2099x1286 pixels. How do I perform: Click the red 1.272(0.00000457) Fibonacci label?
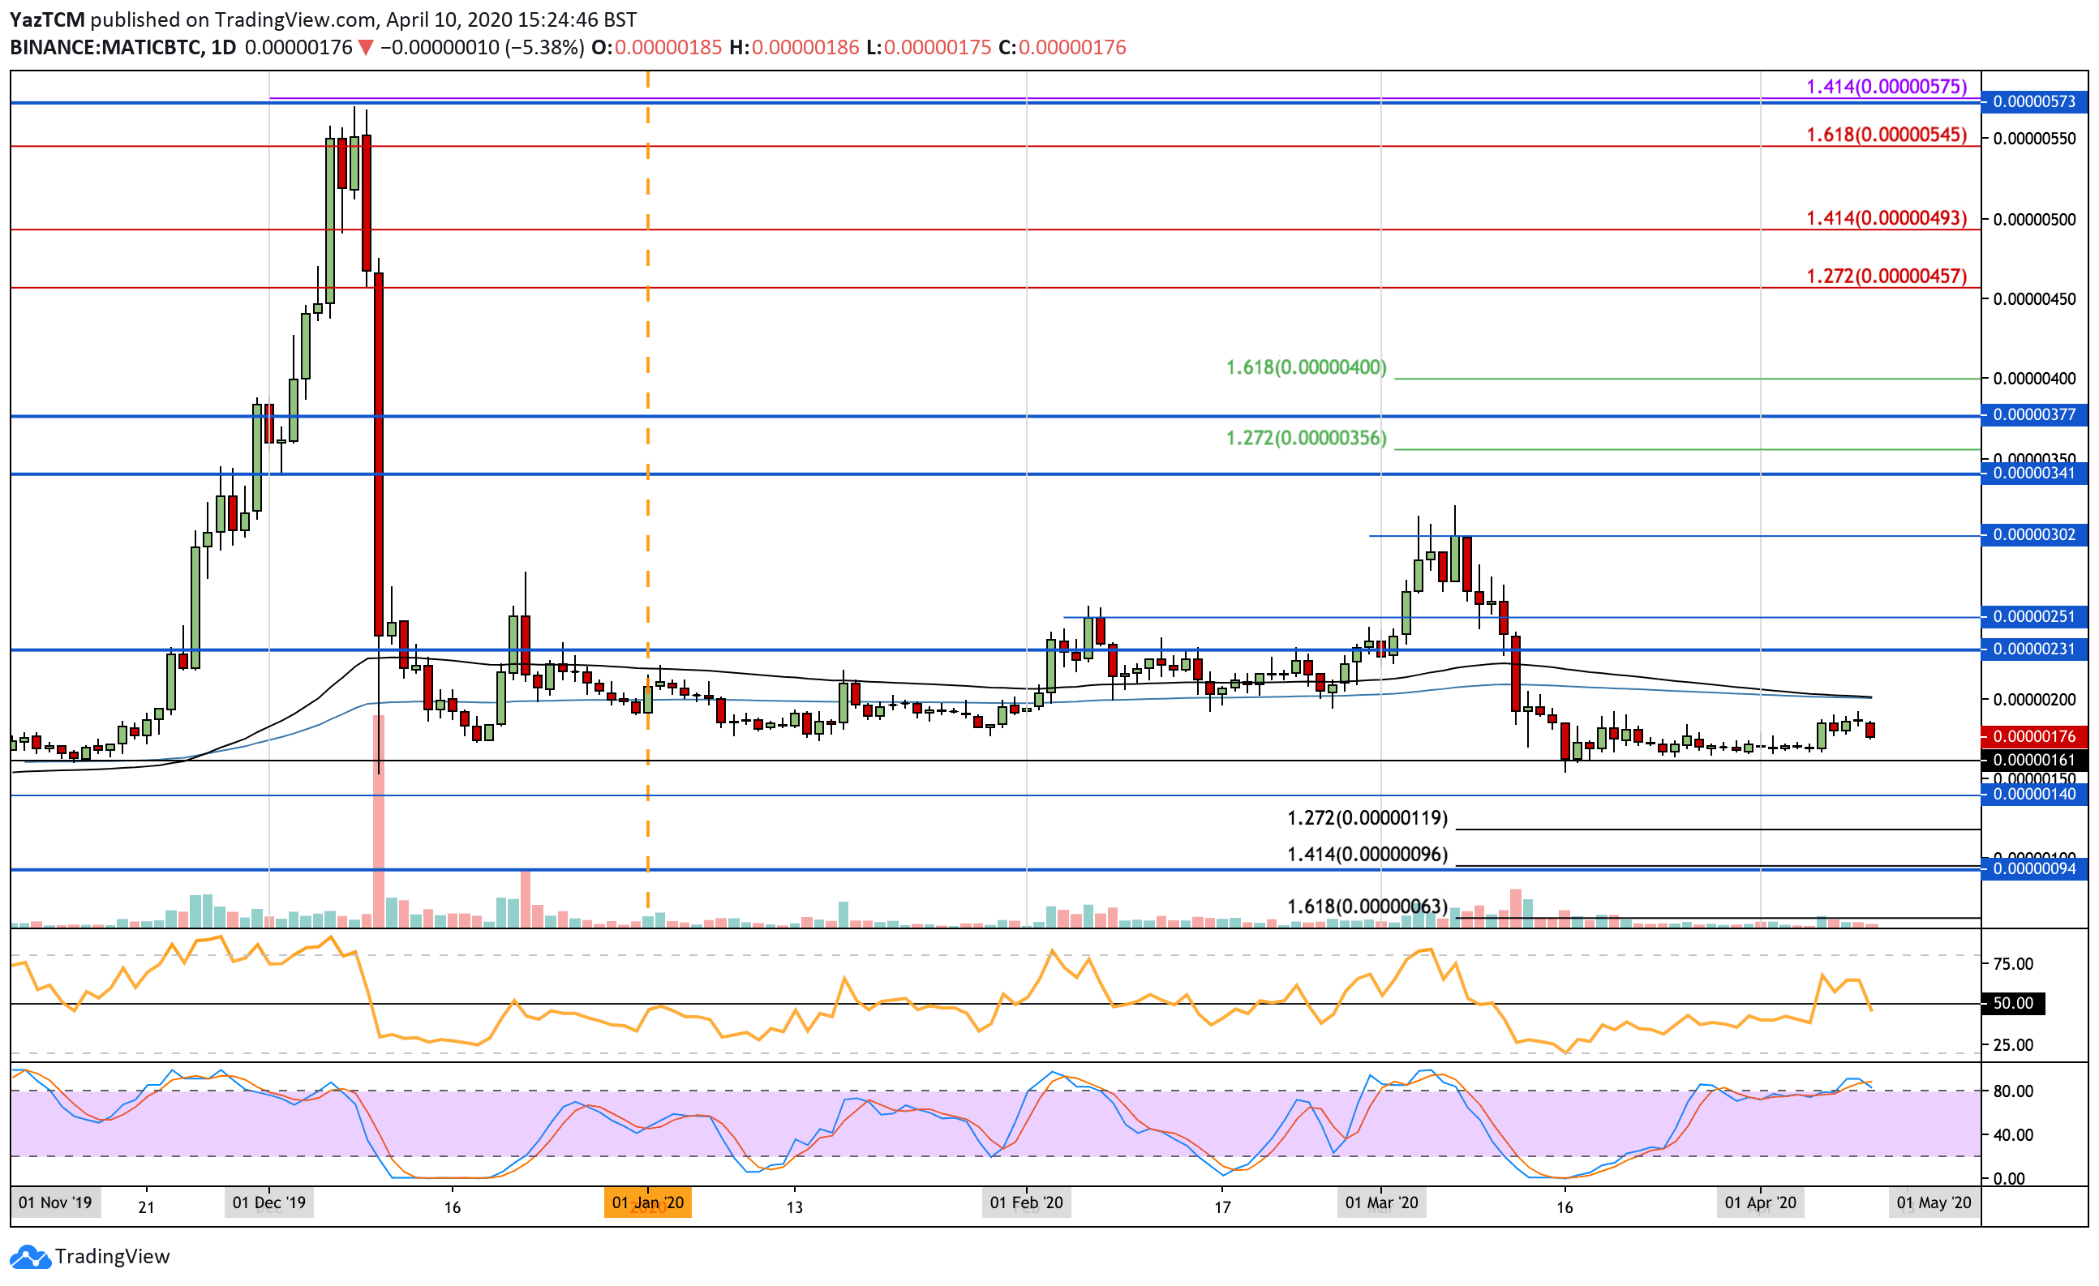1886,276
